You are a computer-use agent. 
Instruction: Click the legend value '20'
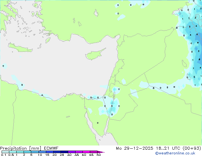54,155
